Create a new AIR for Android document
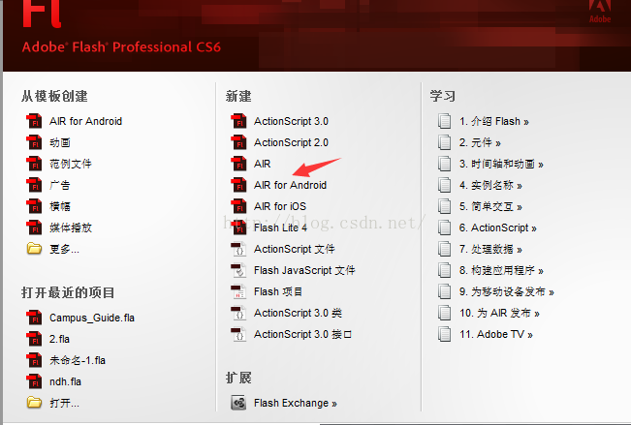Viewport: 631px width, 425px height. pos(290,185)
